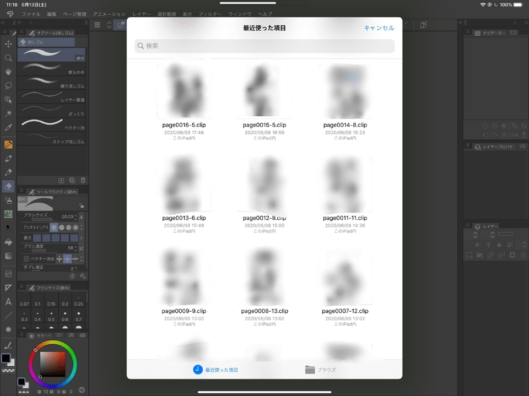Screen dimensions: 529x396
Task: Choose the first anti-aliasing option
Action: click(x=54, y=227)
